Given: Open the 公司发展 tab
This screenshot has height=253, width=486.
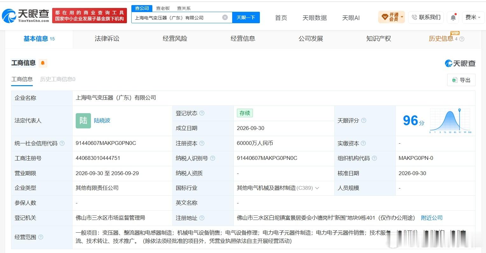Looking at the screenshot, I should (x=311, y=39).
